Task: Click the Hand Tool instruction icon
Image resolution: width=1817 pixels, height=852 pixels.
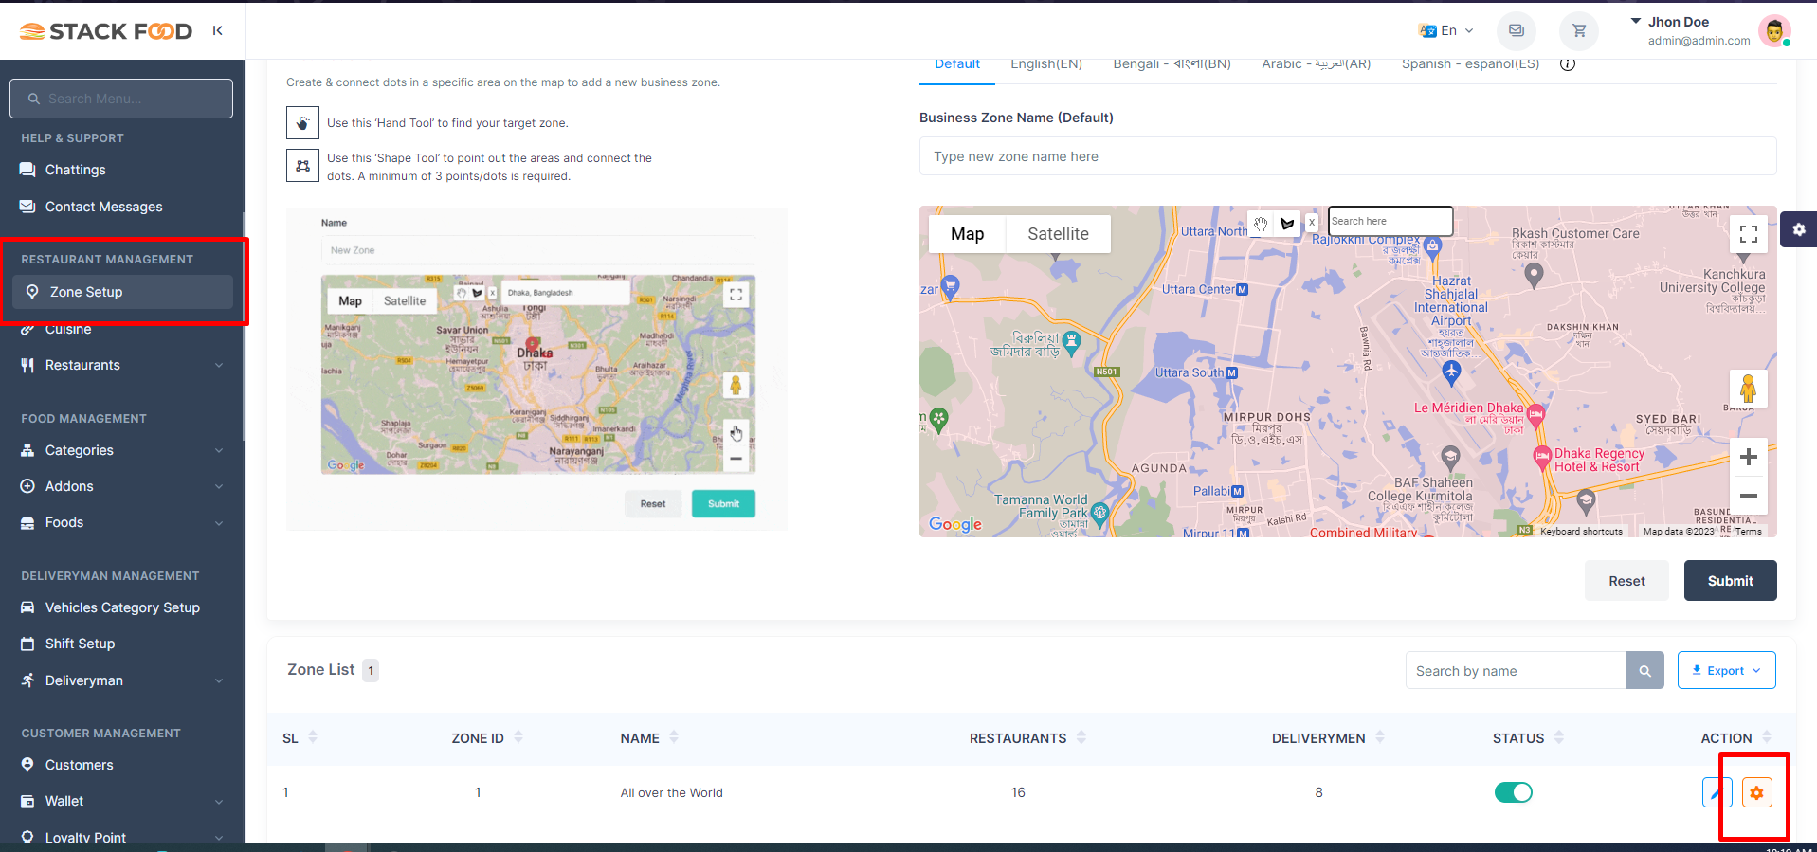Action: (x=302, y=123)
